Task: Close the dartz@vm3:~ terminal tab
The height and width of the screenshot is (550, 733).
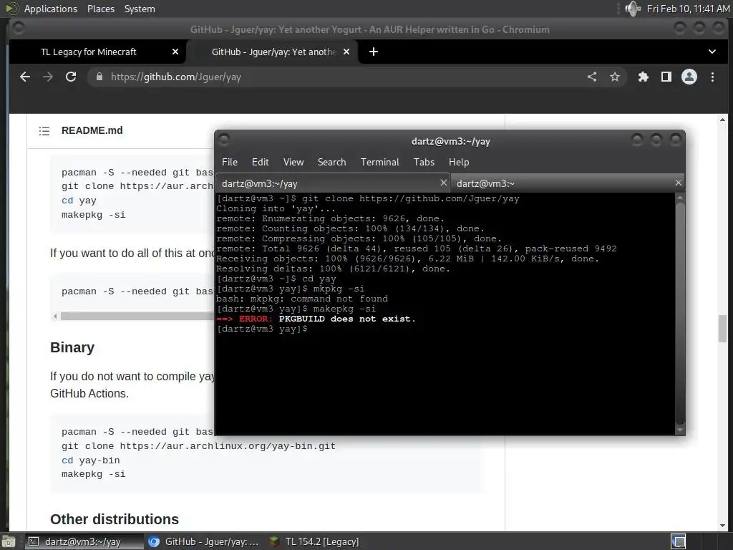Action: 679,183
